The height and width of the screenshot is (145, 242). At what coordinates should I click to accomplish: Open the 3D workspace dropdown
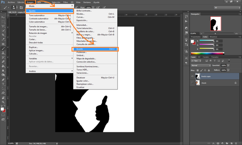click(x=227, y=8)
